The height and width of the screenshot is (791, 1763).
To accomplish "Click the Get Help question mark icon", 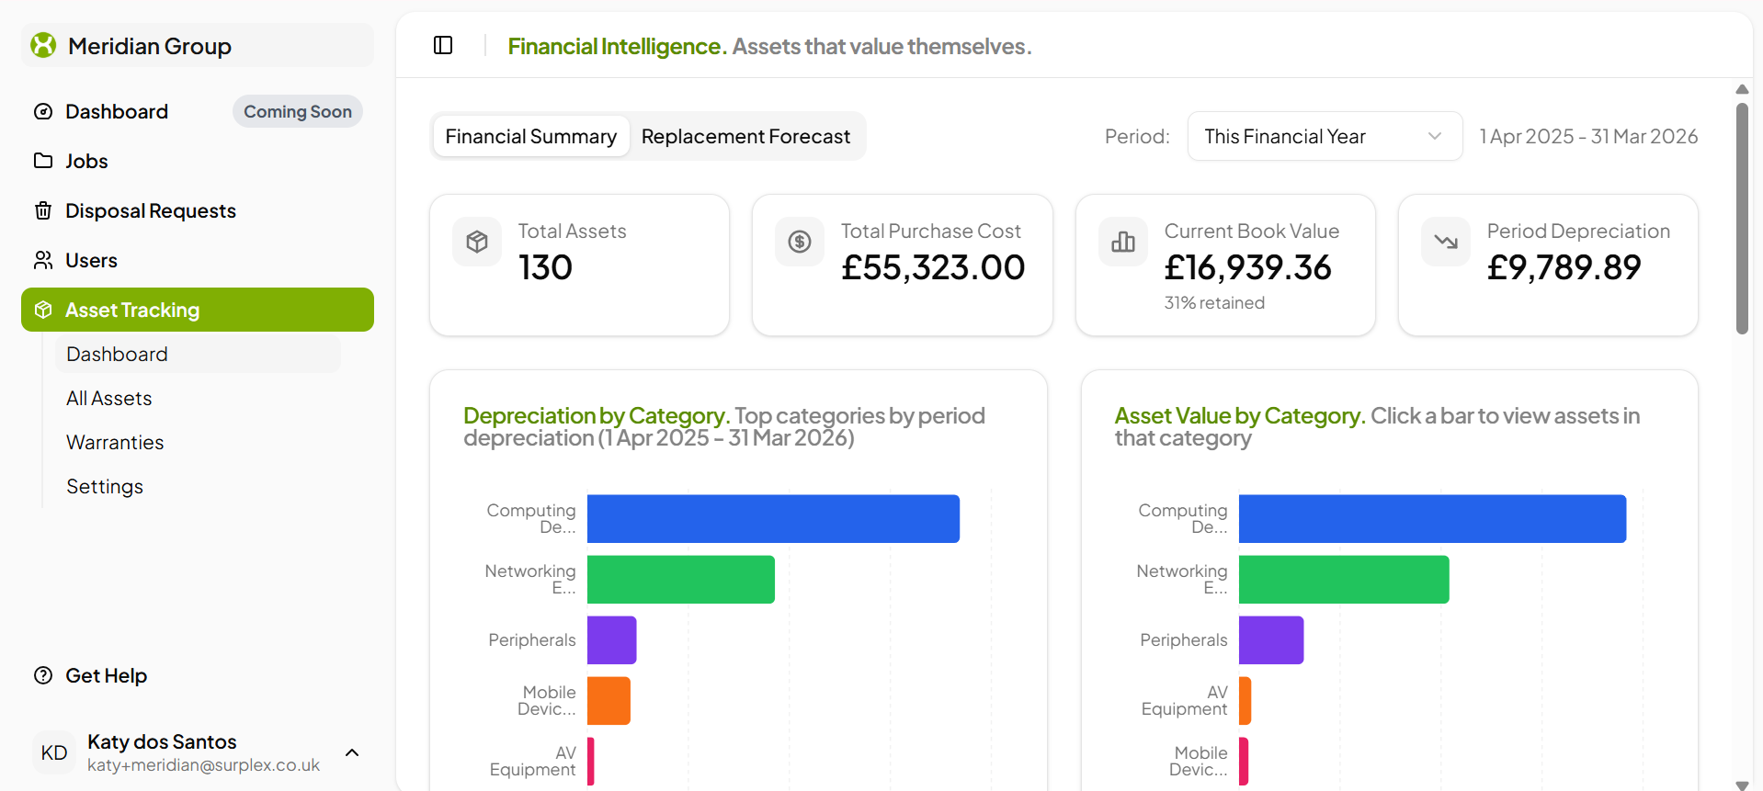I will coord(43,675).
